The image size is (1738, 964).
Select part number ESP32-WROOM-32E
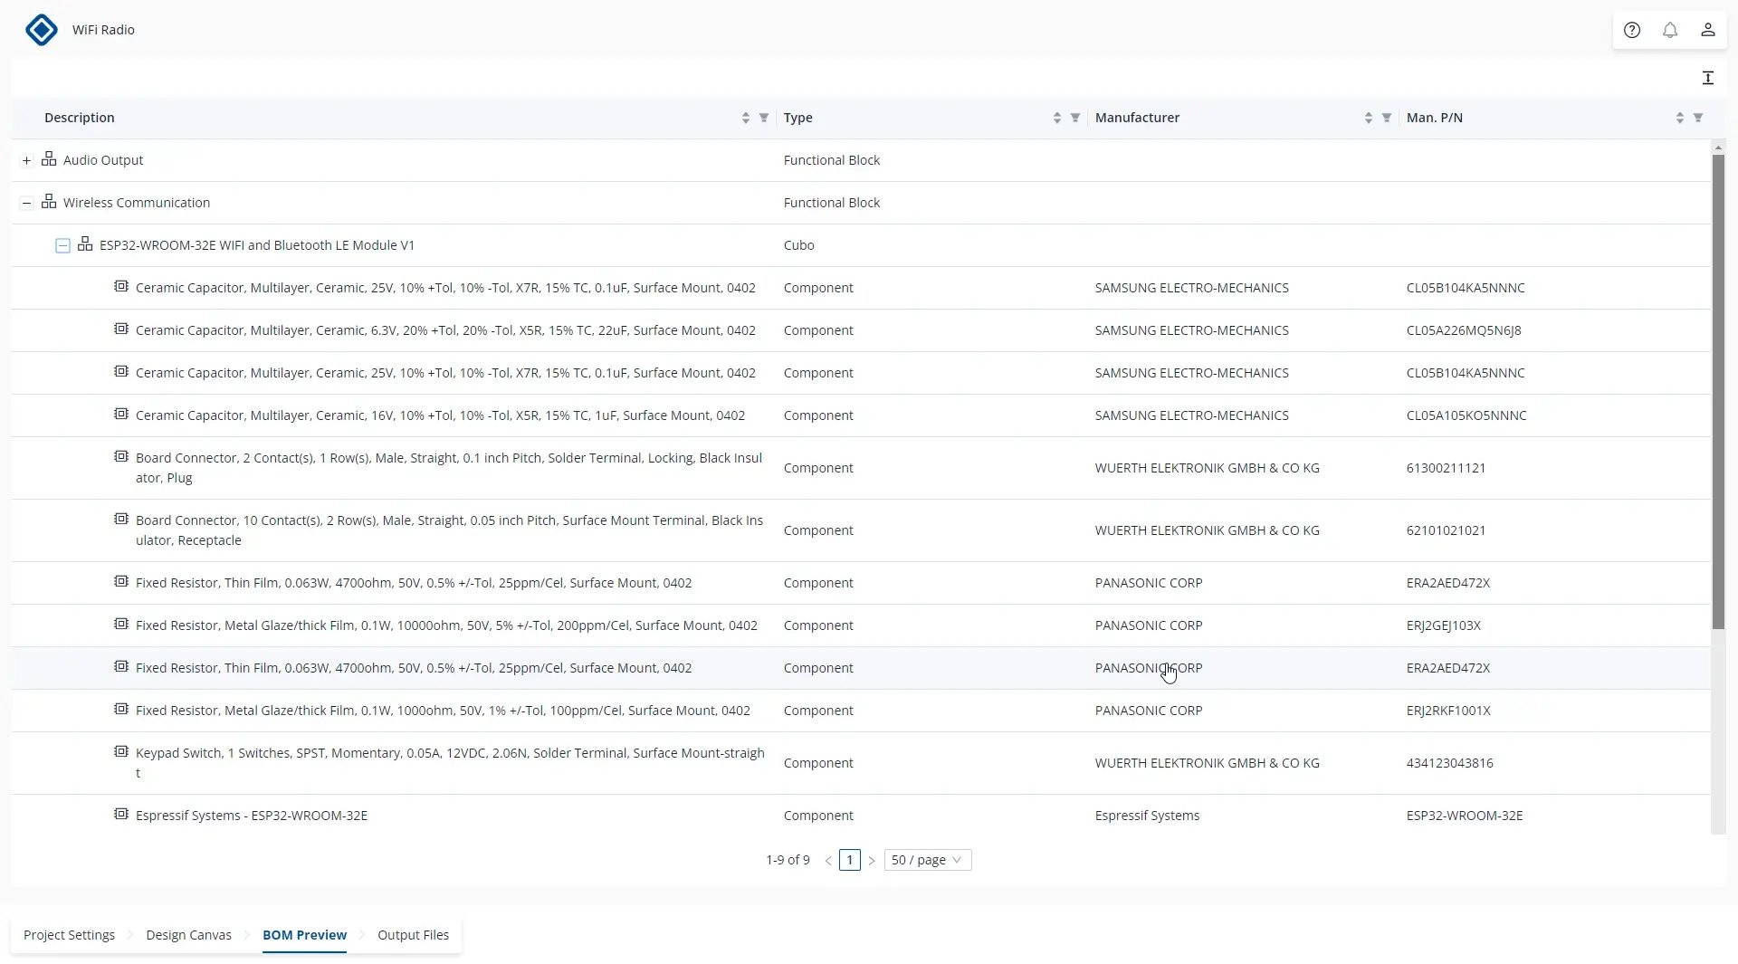pyautogui.click(x=1465, y=816)
